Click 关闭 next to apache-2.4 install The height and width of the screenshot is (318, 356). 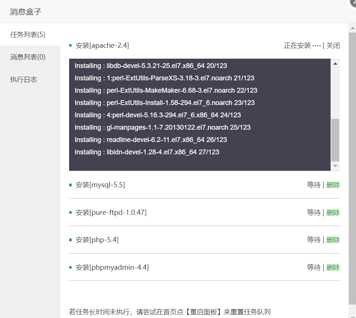coord(333,46)
